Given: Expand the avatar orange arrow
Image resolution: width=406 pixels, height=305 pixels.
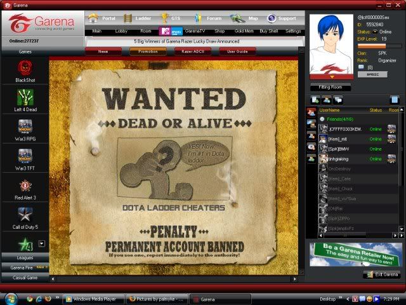Looking at the screenshot, I should click(x=332, y=77).
